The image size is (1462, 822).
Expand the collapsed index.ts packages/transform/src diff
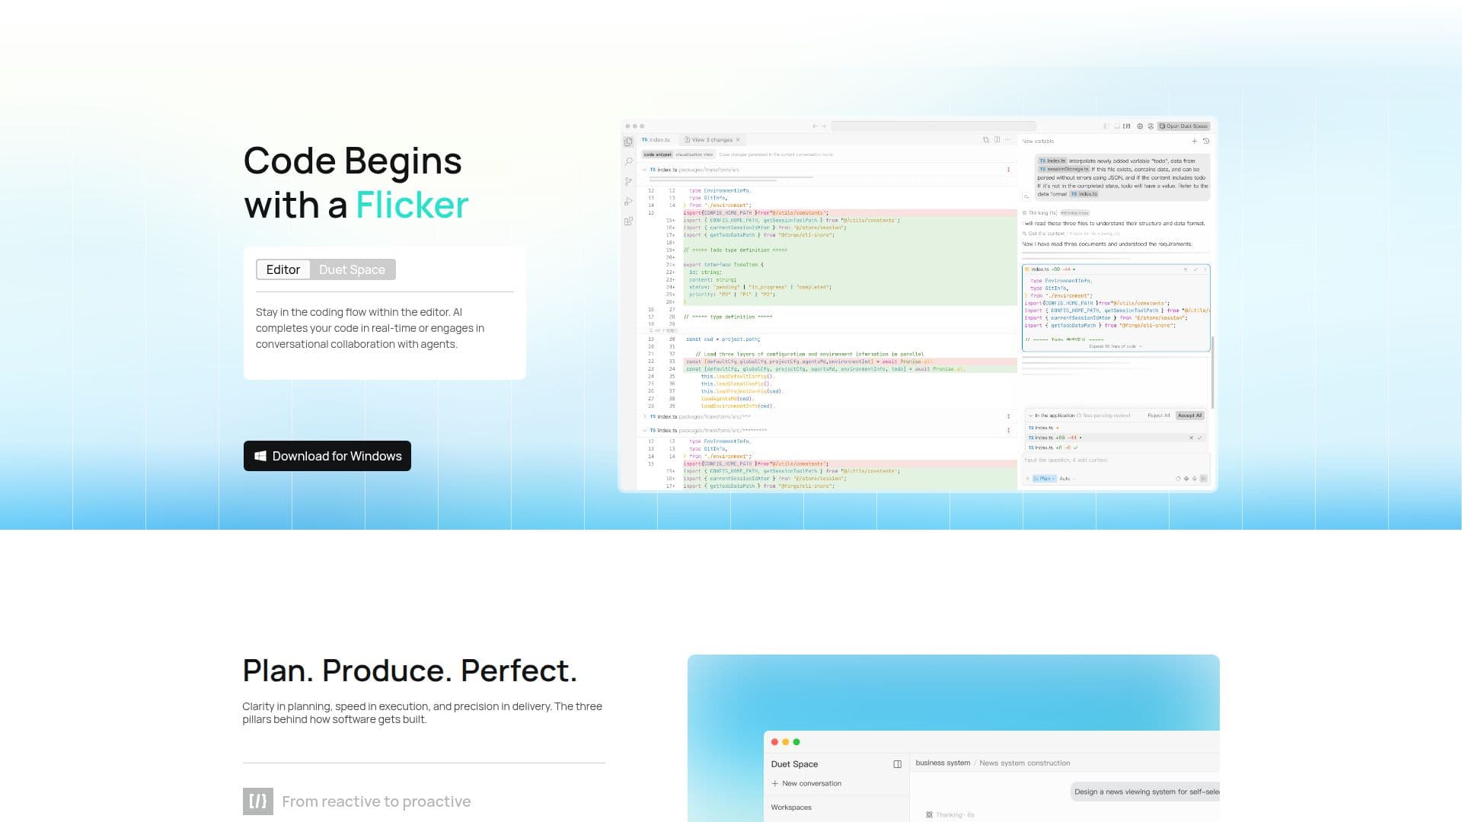click(644, 416)
